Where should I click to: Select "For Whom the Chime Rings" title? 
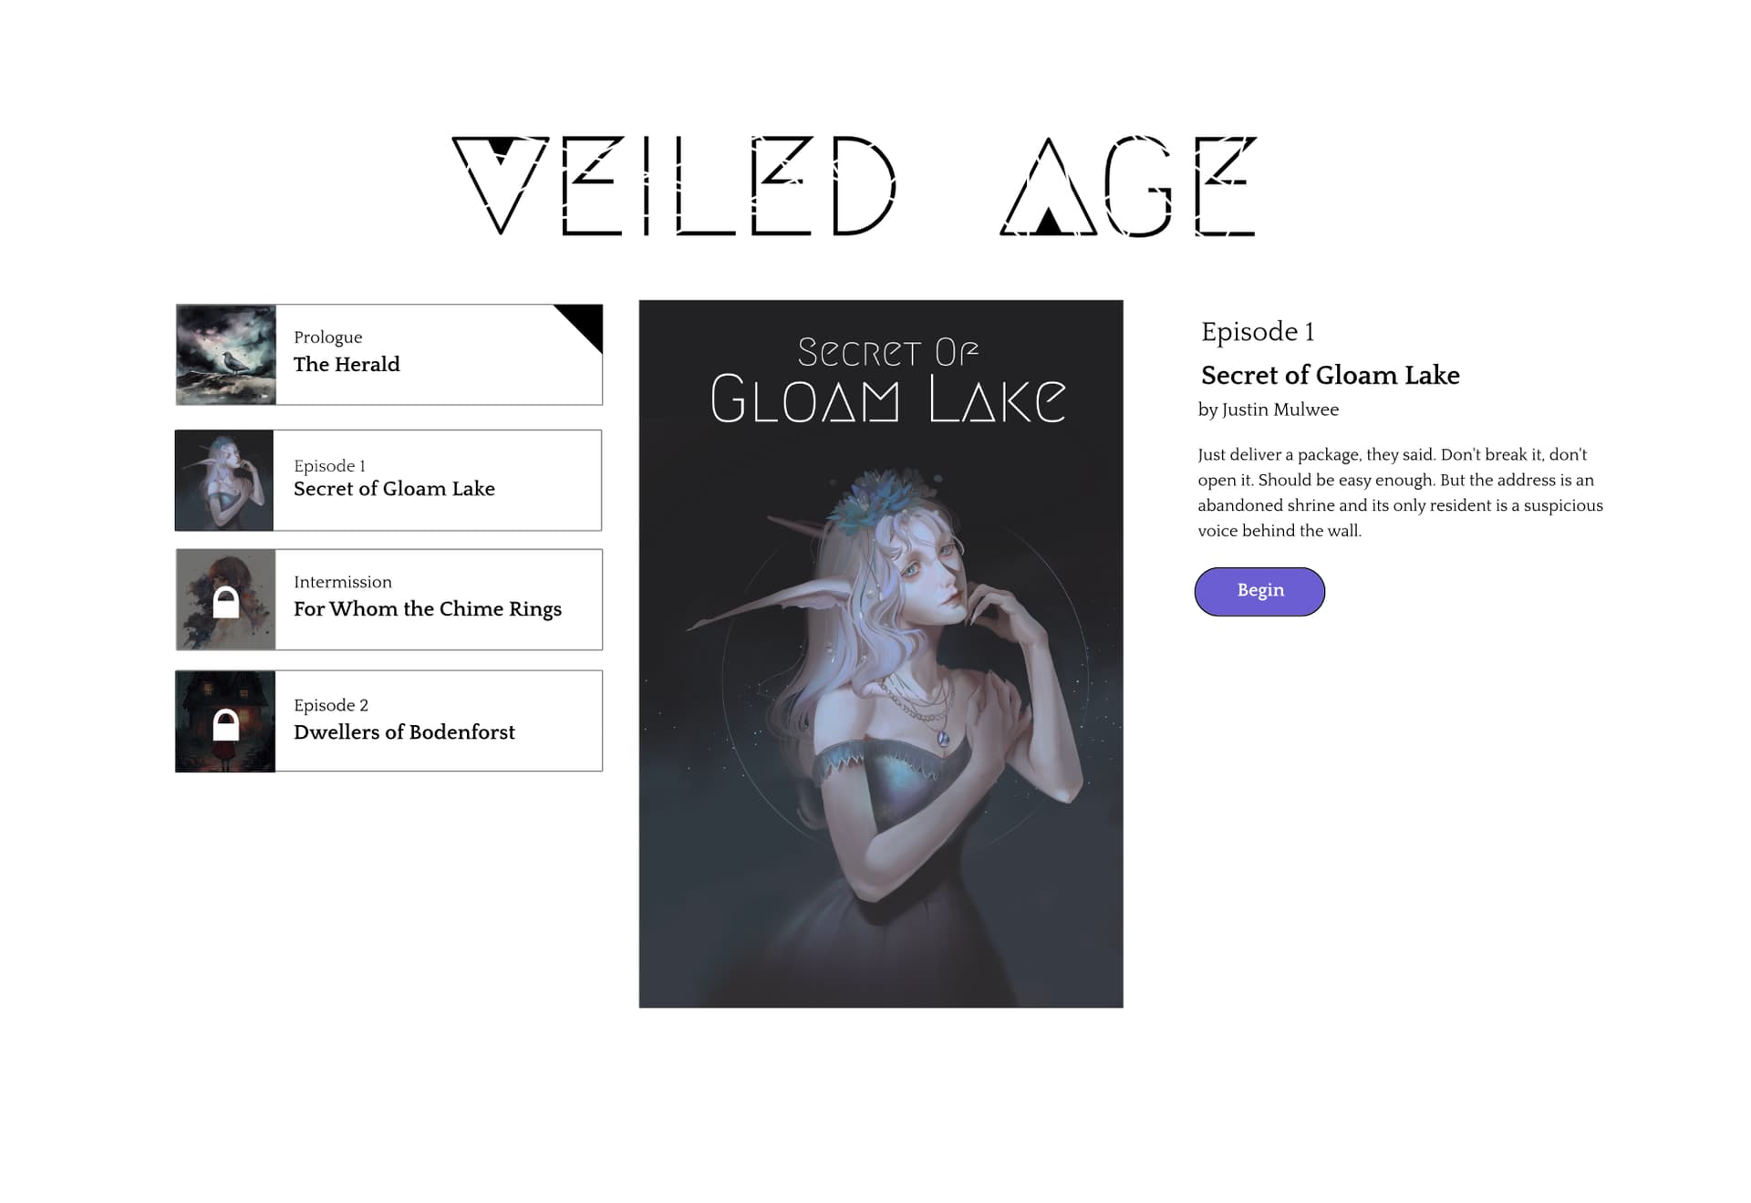click(427, 609)
